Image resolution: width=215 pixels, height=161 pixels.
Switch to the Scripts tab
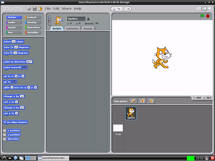tap(57, 29)
